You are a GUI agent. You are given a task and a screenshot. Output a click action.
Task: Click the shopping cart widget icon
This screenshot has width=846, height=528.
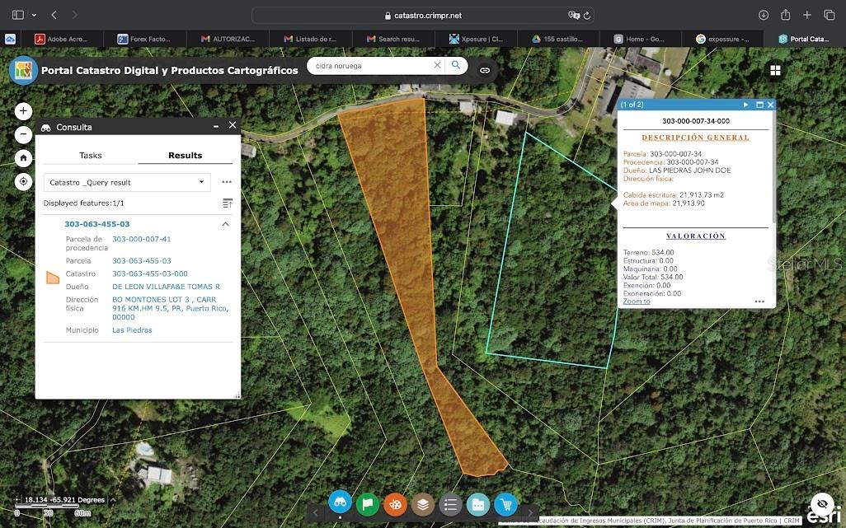pos(505,504)
